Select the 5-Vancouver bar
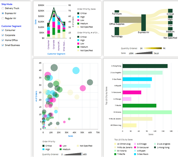Viewport: 178px width, 157px height. 132,92
